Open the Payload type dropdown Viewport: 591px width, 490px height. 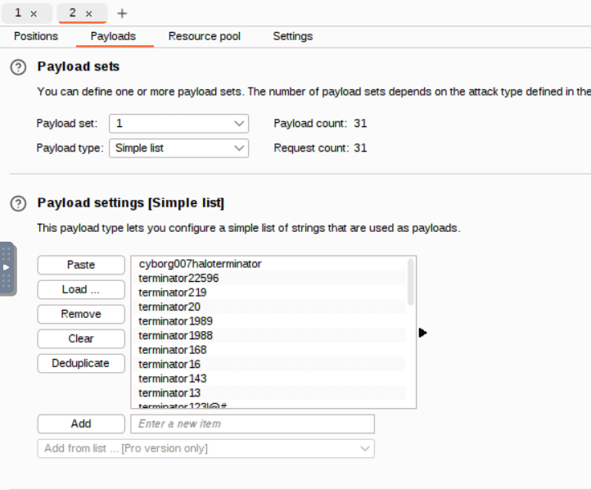(x=178, y=148)
